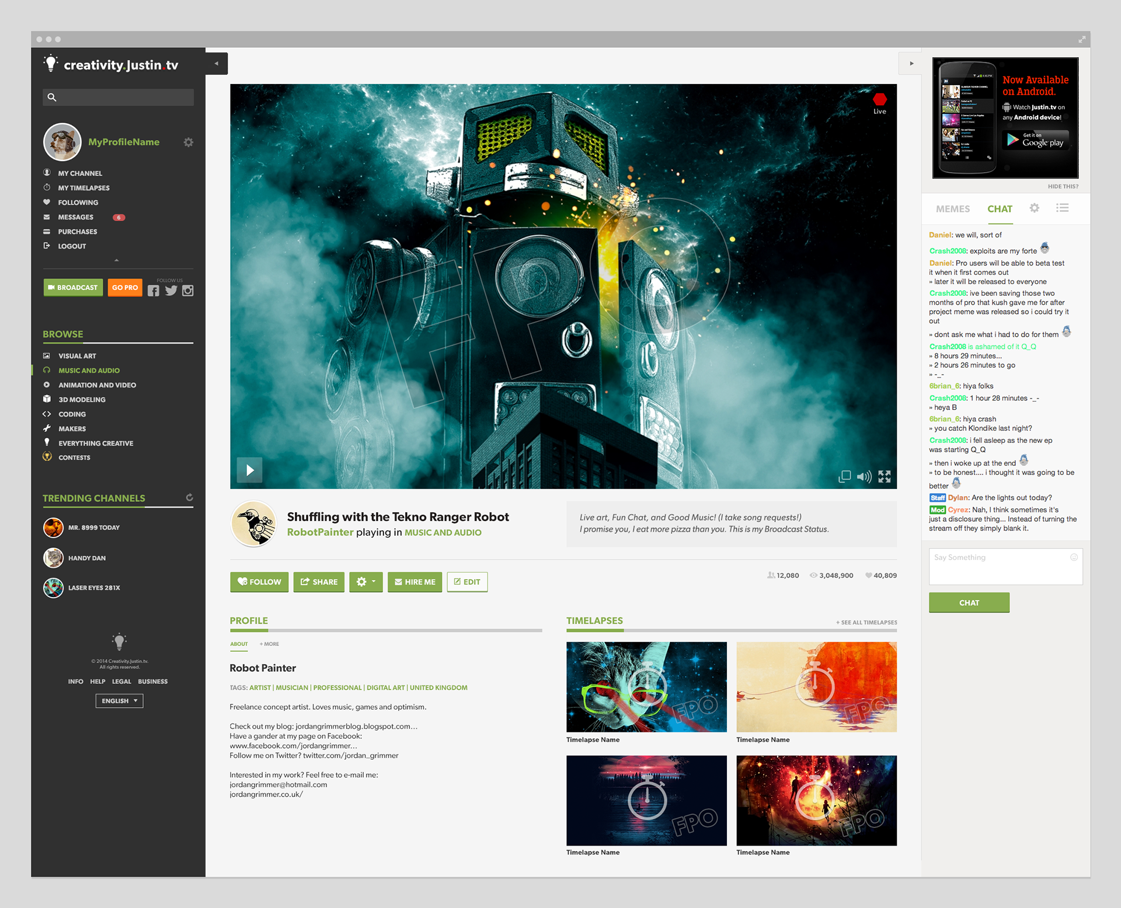Open Twitter follow icon in sidebar
Viewport: 1121px width, 908px height.
pos(171,291)
